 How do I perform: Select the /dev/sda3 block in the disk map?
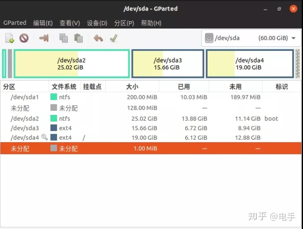pos(168,64)
